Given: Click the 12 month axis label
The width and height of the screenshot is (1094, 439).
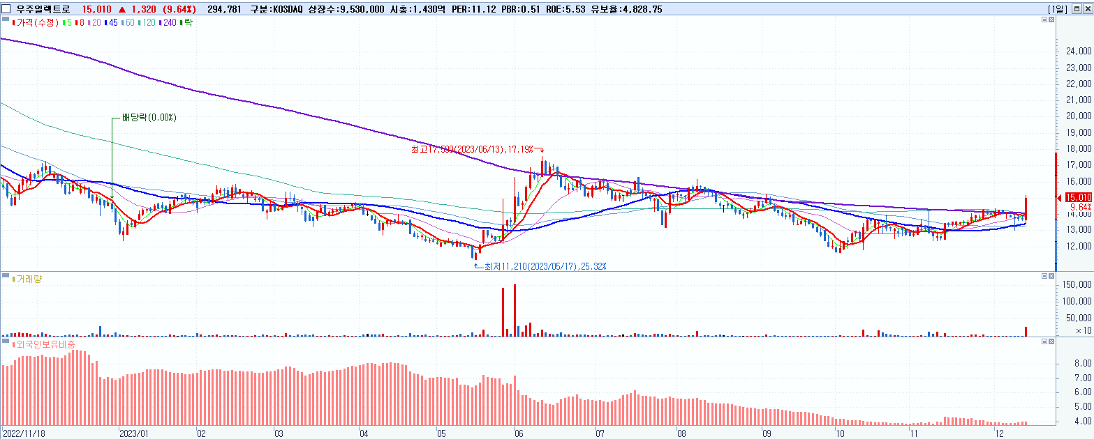Looking at the screenshot, I should 999,432.
